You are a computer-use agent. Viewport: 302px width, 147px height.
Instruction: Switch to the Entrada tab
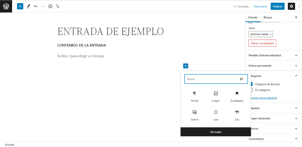253,17
